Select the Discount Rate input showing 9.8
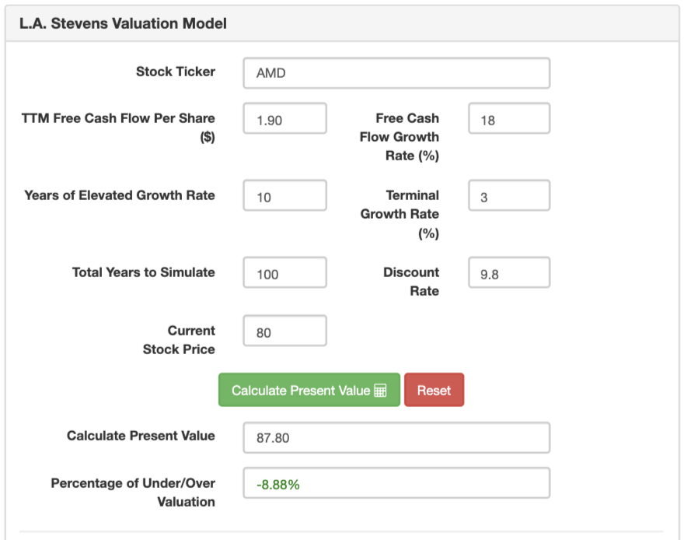Viewport: 684px width, 540px height. point(508,272)
